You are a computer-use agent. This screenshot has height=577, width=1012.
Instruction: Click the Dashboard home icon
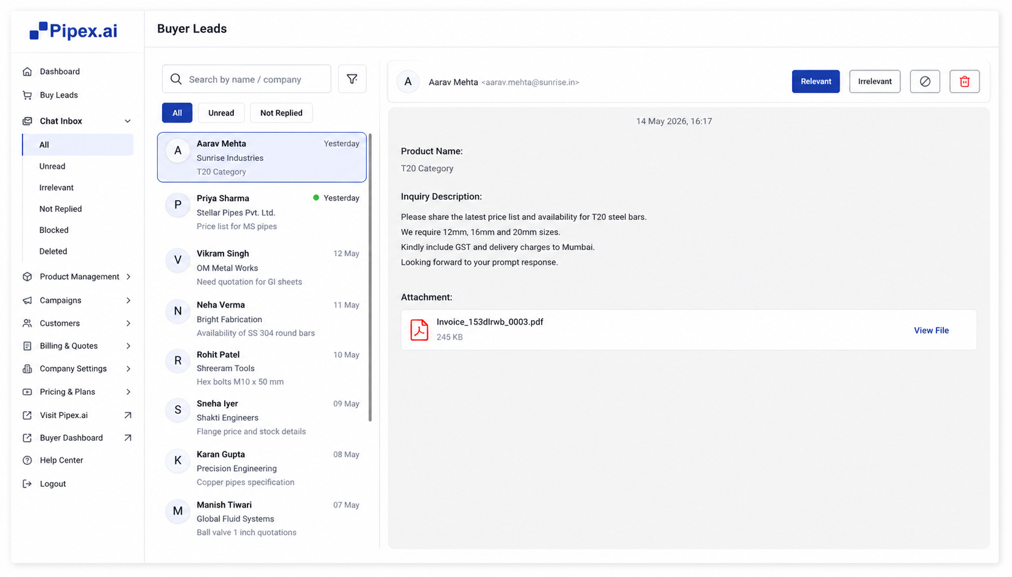(x=27, y=72)
